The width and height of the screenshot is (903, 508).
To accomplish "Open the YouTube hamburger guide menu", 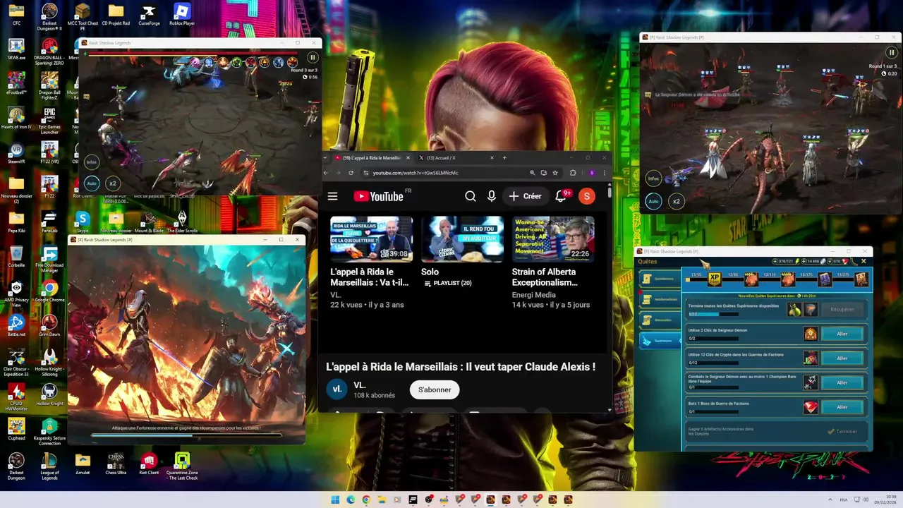I will [332, 196].
